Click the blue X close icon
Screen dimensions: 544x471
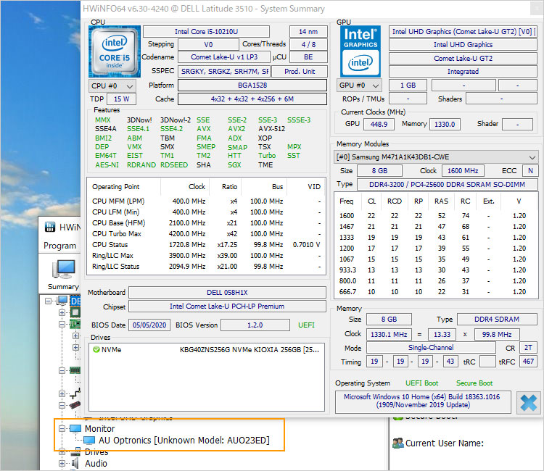(x=529, y=402)
